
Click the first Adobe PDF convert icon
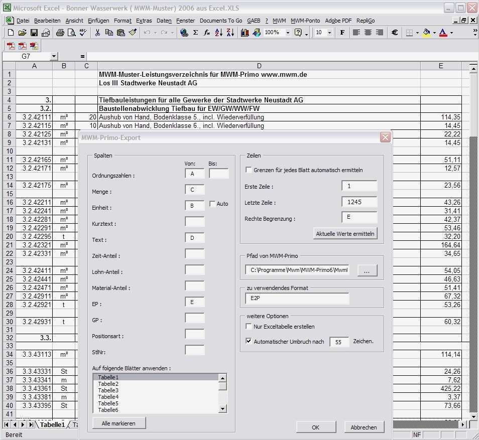point(11,46)
